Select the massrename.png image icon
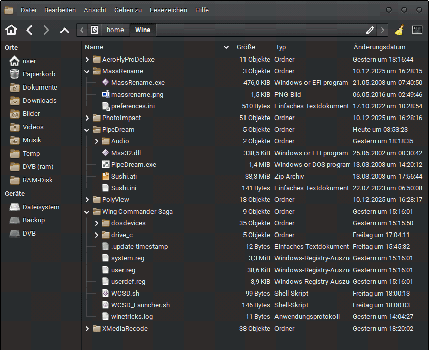429x350 pixels. coord(106,94)
